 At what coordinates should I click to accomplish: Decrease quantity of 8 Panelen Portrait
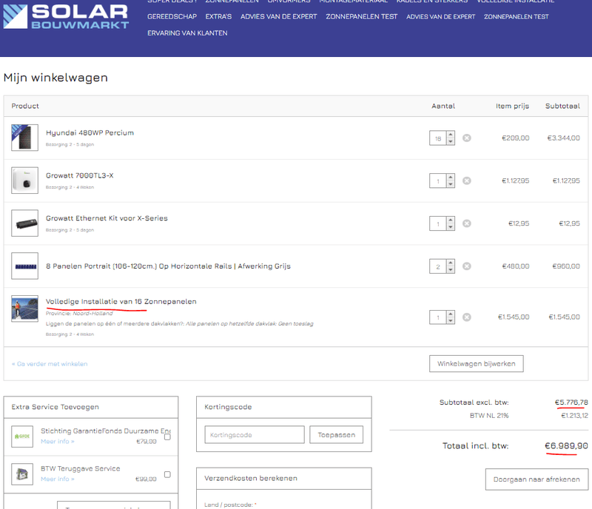coord(451,269)
